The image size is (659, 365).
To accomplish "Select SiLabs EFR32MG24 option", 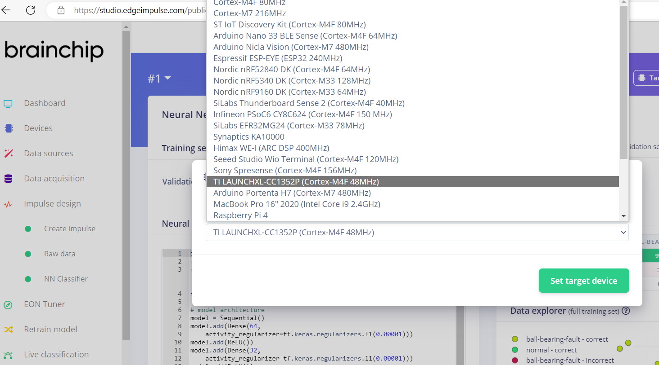I will [413, 126].
